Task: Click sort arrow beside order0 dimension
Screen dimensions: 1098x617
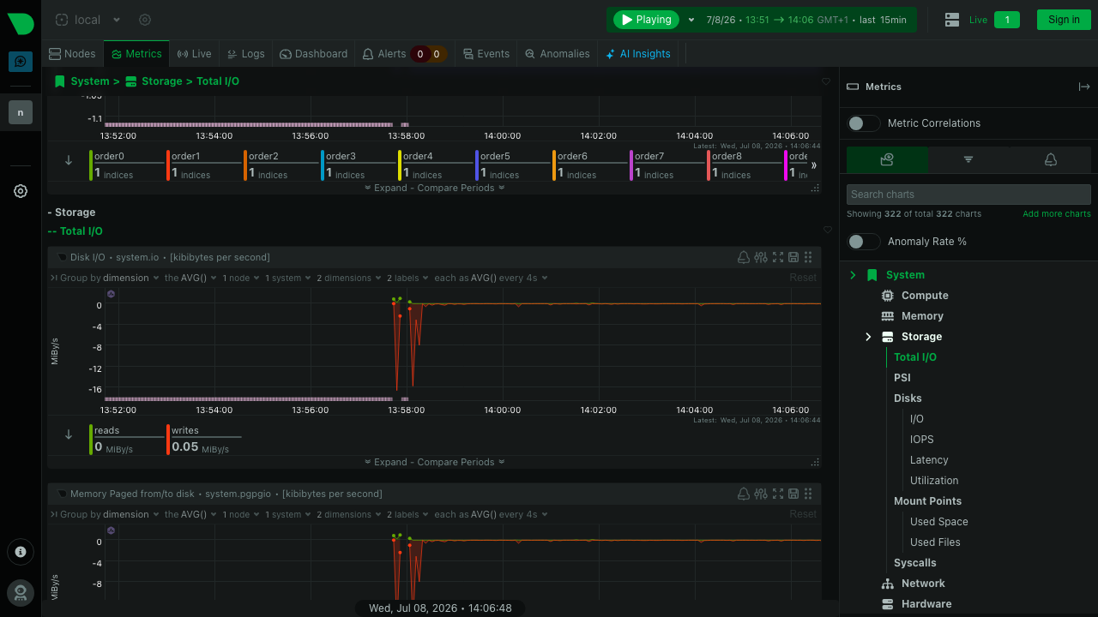Action: click(x=69, y=160)
